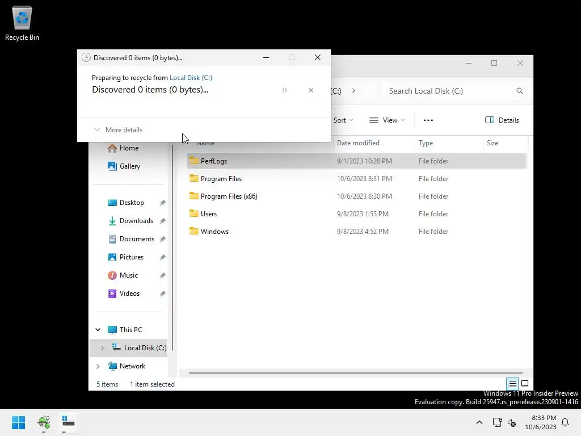Viewport: 581px width, 436px height.
Task: Open Home in navigation pane
Action: tap(128, 148)
